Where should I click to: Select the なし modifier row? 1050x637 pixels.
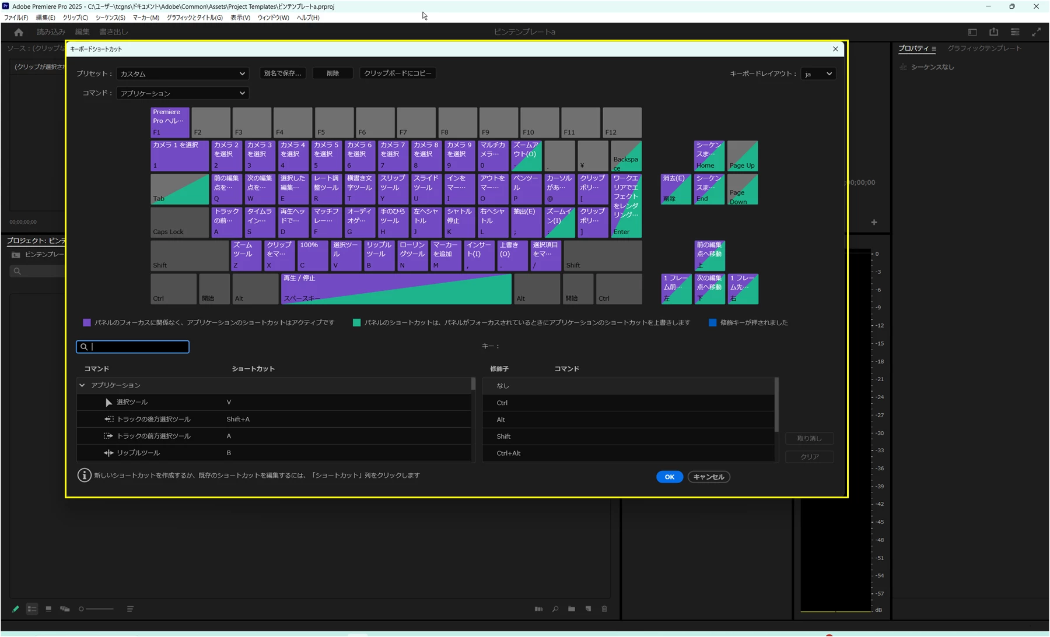(629, 386)
